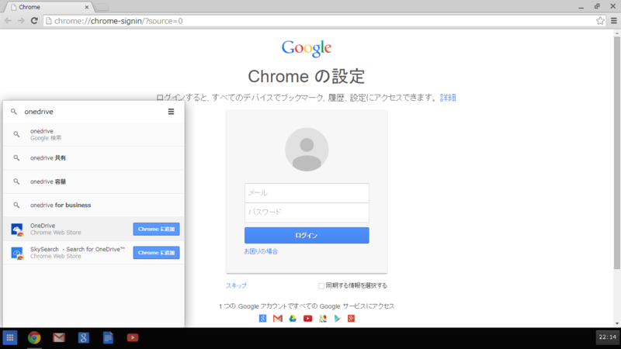Reload the page
Screen dimensions: 621x349
click(x=34, y=21)
